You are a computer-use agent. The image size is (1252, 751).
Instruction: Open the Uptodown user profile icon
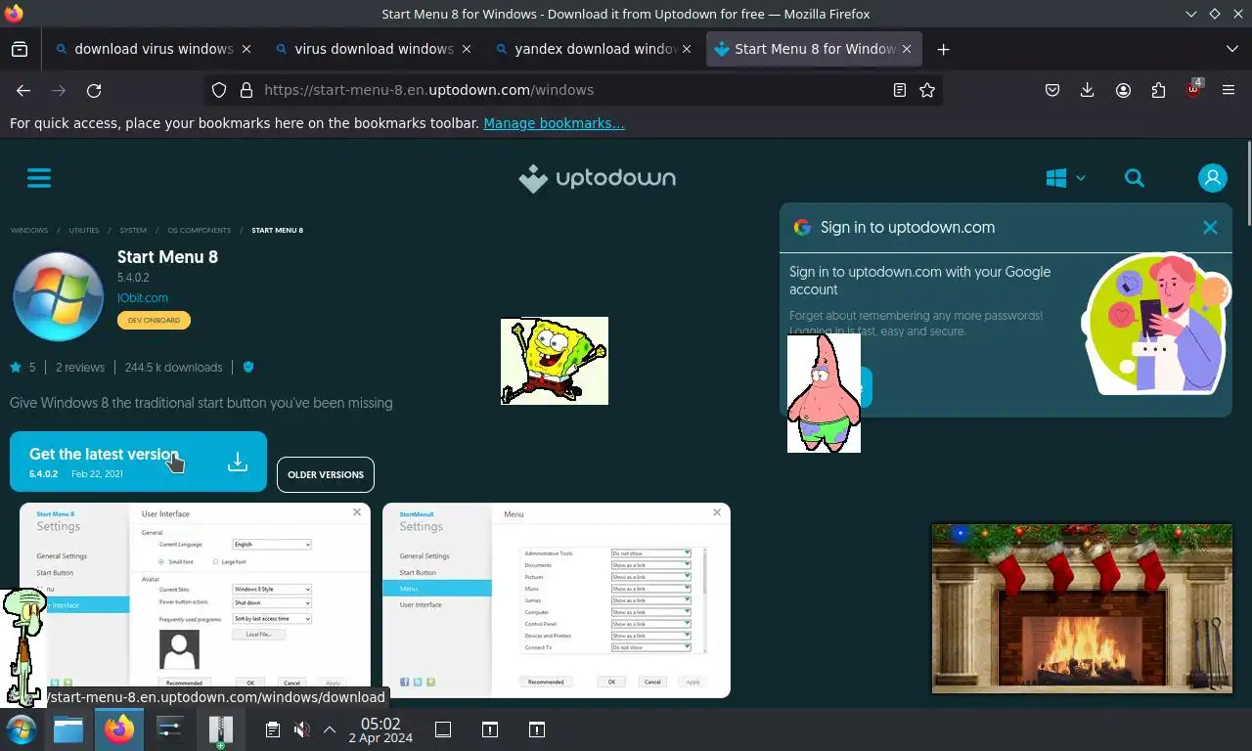(1213, 178)
